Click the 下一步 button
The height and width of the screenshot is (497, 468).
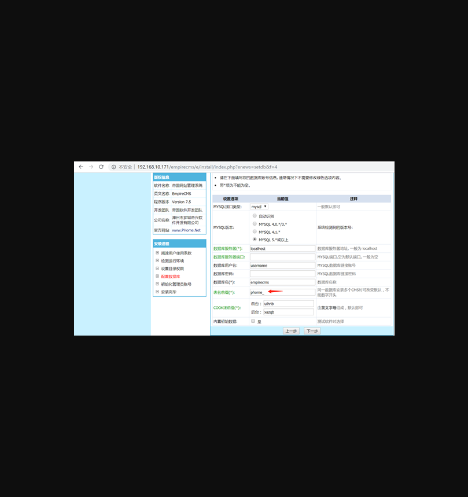click(x=312, y=331)
